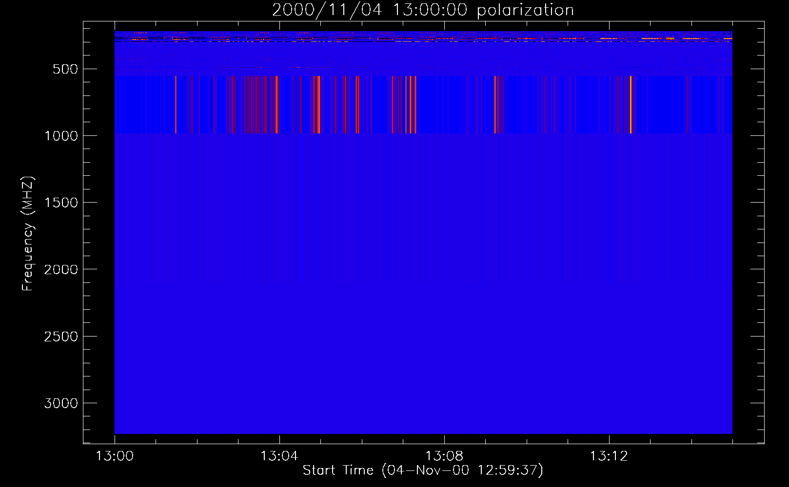Click the 2500 frequency tick label

(61, 337)
